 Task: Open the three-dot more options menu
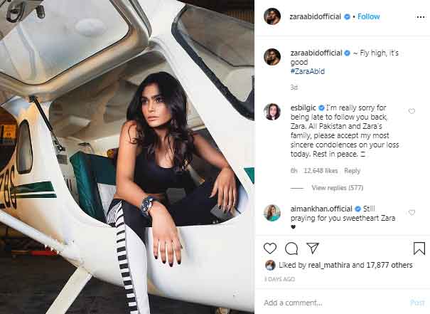420,17
